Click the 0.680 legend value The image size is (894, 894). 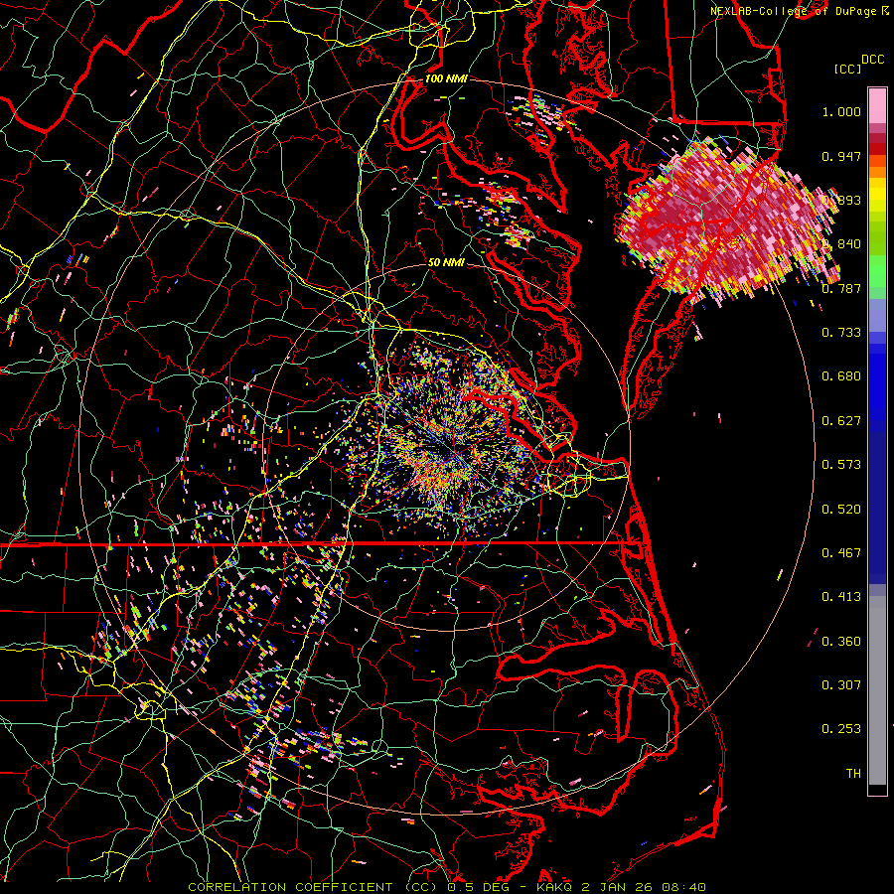pyautogui.click(x=841, y=376)
